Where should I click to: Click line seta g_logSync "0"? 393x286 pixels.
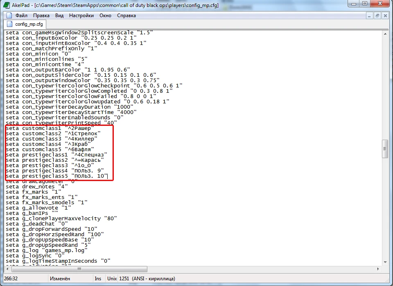tap(35, 256)
